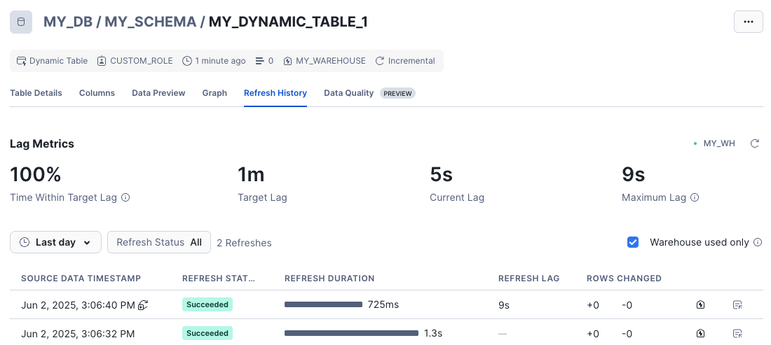
Task: Open query profile icon in the 1.3s row
Action: [x=737, y=333]
